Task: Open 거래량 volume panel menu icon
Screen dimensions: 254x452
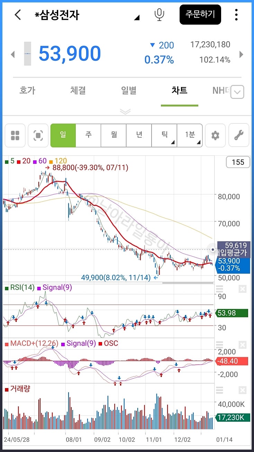Action: click(x=220, y=390)
